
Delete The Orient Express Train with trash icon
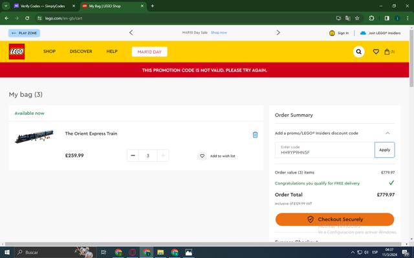point(255,135)
